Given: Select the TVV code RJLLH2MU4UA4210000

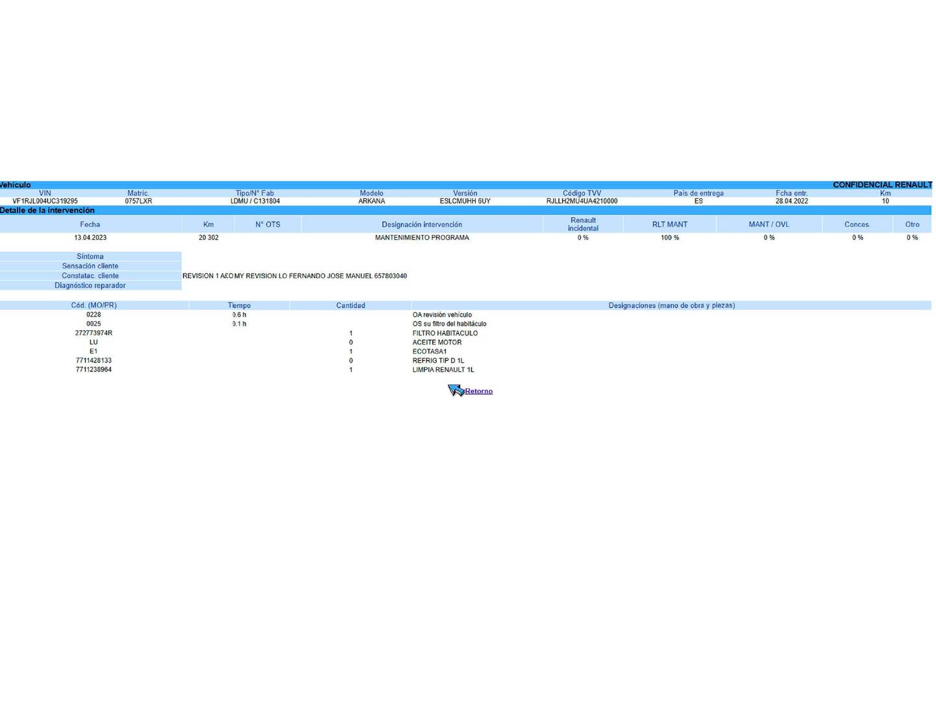Looking at the screenshot, I should (x=582, y=201).
